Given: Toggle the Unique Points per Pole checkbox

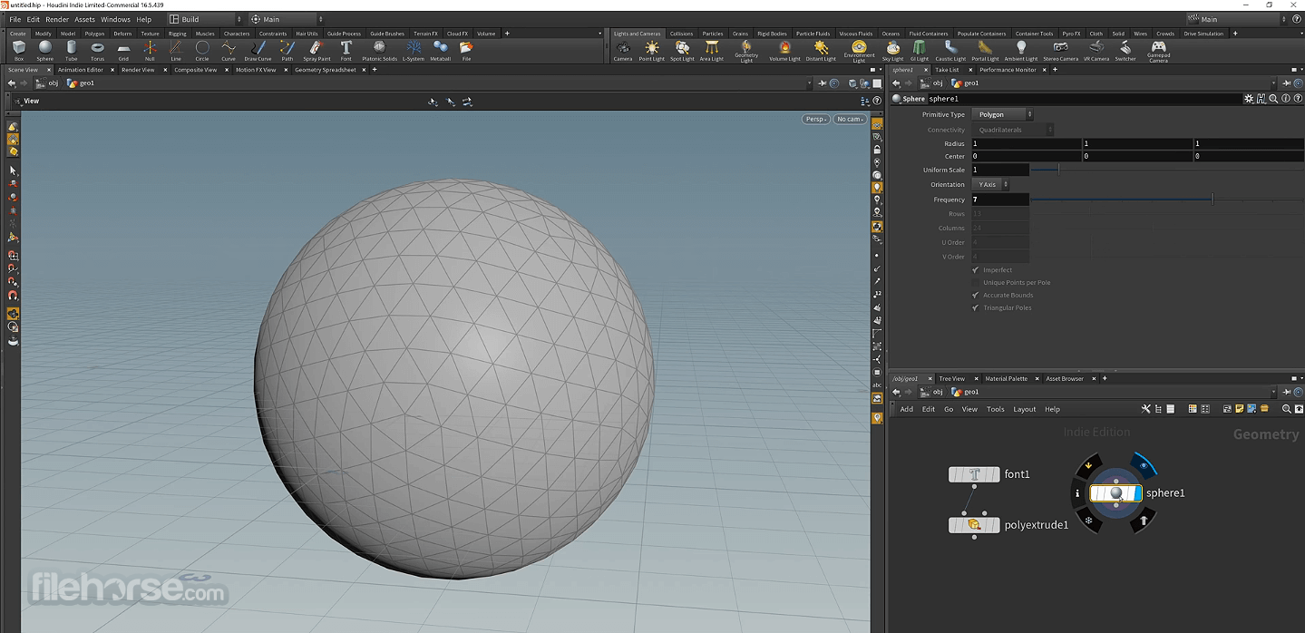Looking at the screenshot, I should point(976,282).
